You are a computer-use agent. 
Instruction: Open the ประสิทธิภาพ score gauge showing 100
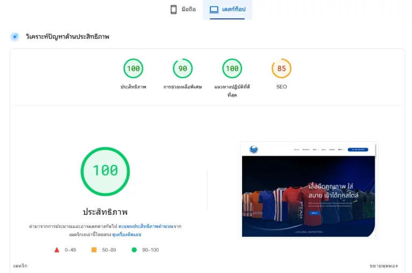point(133,69)
